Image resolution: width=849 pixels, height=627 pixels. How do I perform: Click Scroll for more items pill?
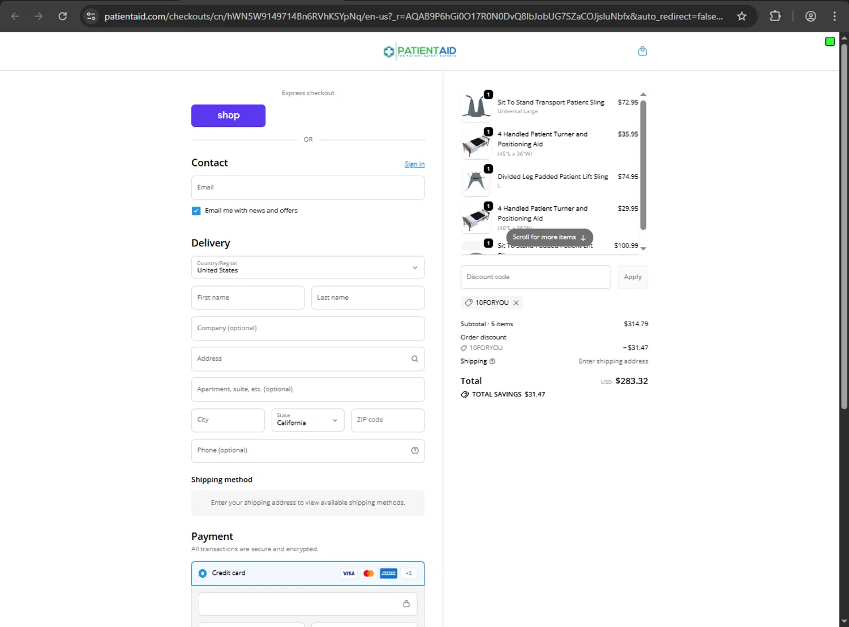point(550,237)
